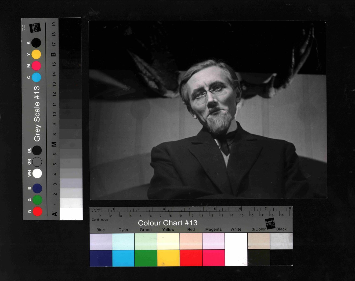This screenshot has height=281, width=355.
Task: Click the light pink tint under Magenta label
Action: click(213, 241)
